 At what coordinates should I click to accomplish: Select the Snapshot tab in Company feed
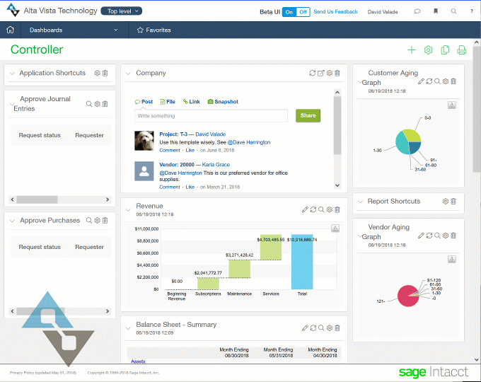pos(223,102)
